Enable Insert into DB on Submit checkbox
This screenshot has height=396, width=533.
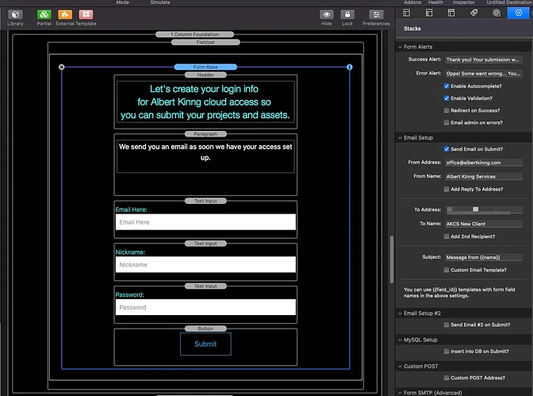coord(447,352)
